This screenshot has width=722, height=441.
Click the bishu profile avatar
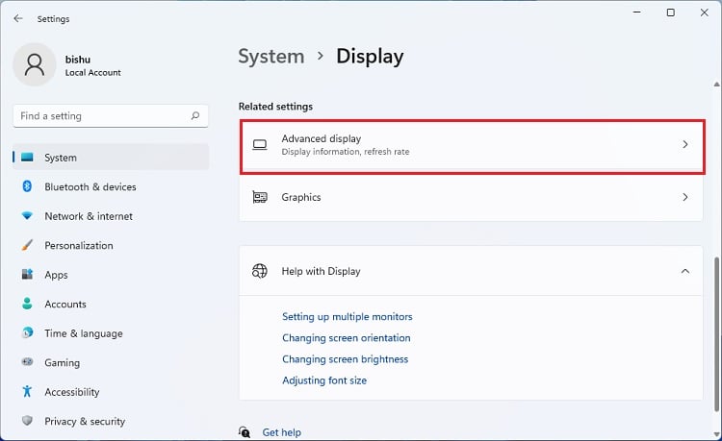tap(36, 64)
